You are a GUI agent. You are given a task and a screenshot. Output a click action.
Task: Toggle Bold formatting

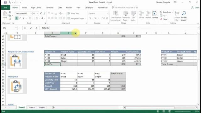point(17,18)
